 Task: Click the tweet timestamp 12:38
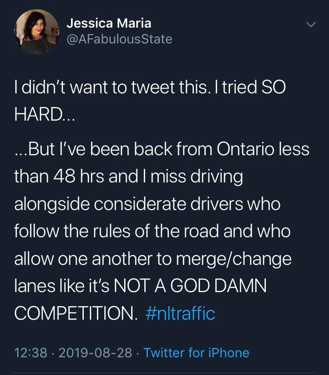click(x=29, y=352)
